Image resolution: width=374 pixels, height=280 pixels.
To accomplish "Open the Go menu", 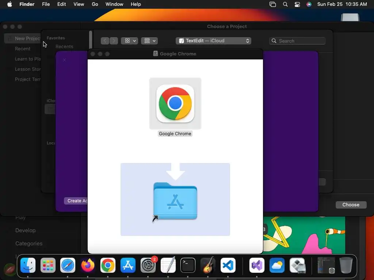I will 95,4.
